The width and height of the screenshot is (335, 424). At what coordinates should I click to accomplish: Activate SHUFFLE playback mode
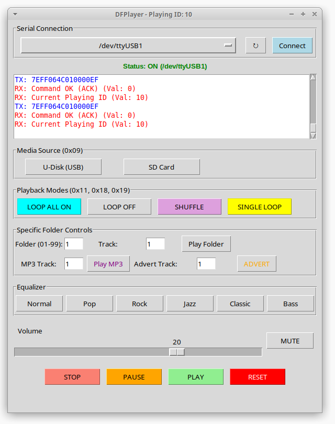click(189, 207)
